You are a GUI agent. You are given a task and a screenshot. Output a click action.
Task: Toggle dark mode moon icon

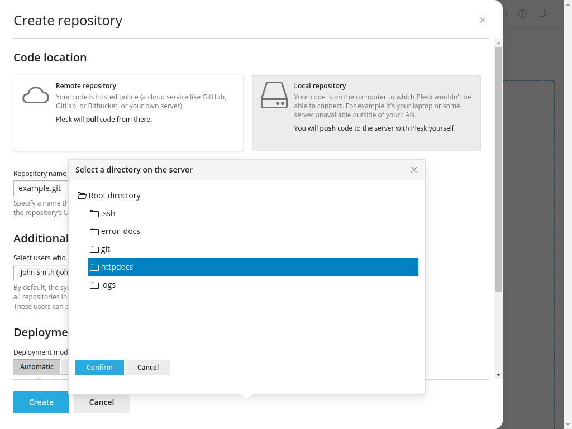[542, 14]
